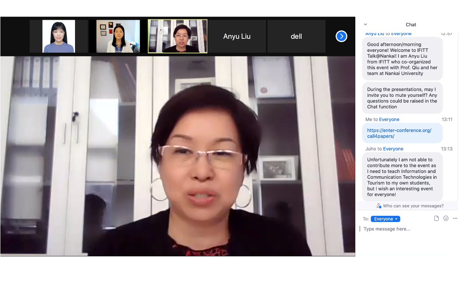
Task: Click Juho's message about teaching ICT
Action: click(402, 177)
